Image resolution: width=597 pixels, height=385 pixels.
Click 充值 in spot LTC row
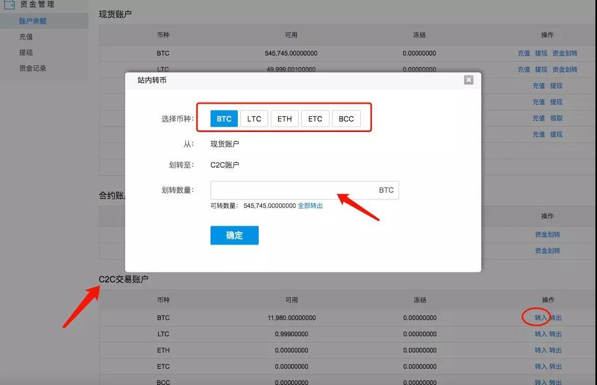524,69
